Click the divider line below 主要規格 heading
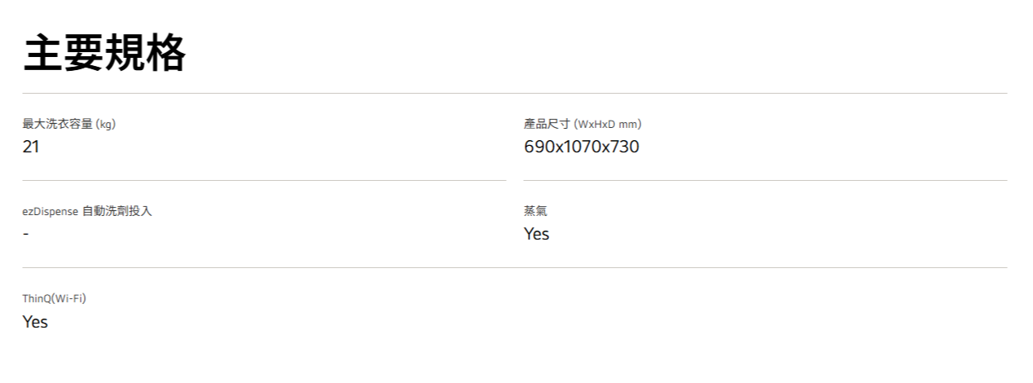1033x383 pixels. 515,94
